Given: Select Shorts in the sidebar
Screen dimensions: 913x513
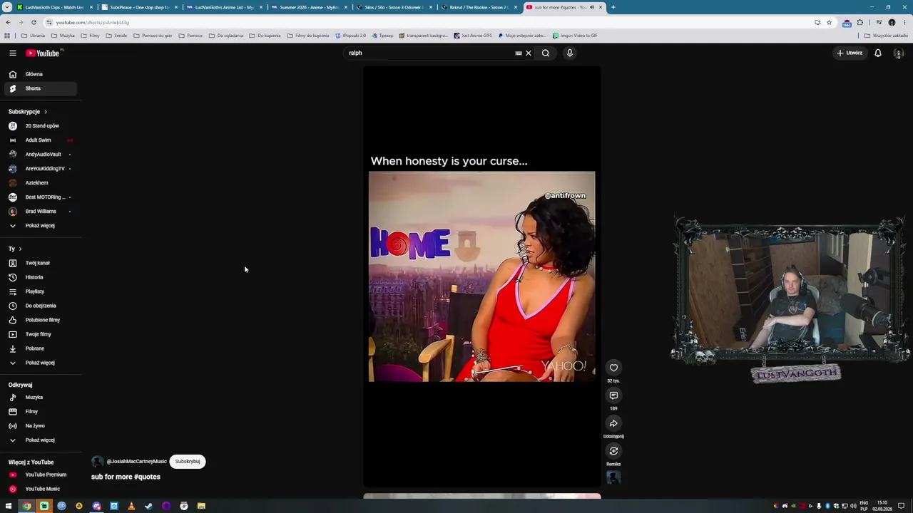Looking at the screenshot, I should tap(39, 88).
